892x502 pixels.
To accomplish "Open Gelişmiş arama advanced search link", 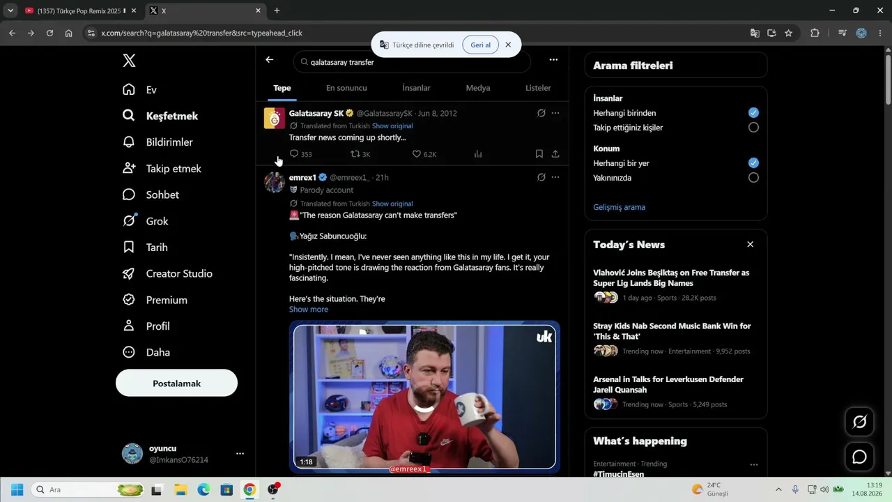I will pyautogui.click(x=620, y=207).
